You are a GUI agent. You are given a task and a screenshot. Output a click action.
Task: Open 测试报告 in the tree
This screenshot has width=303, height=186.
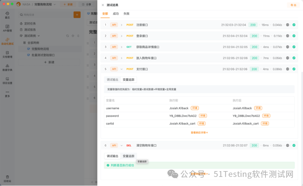28,30
